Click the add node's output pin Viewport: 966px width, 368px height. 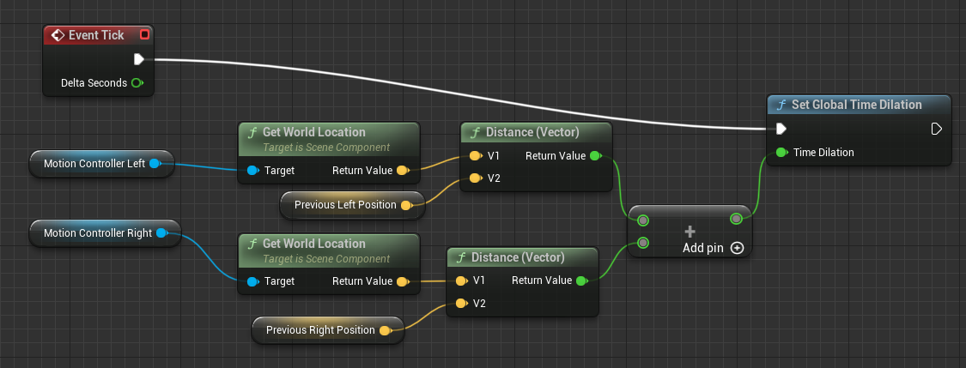(735, 220)
